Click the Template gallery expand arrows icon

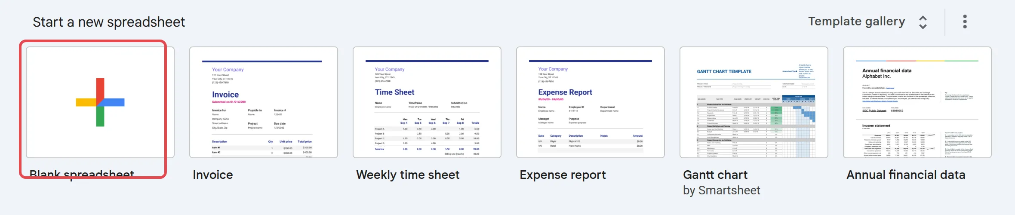(x=923, y=22)
